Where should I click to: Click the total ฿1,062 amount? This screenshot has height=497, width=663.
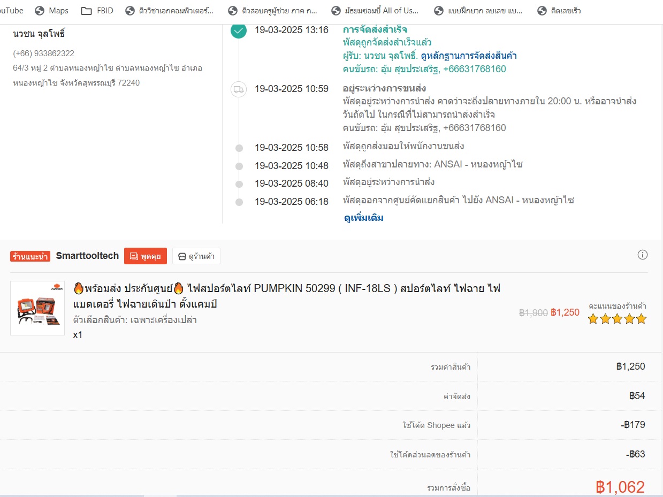point(620,487)
